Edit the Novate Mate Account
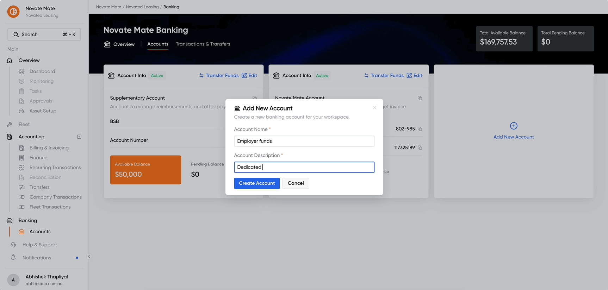 click(415, 75)
